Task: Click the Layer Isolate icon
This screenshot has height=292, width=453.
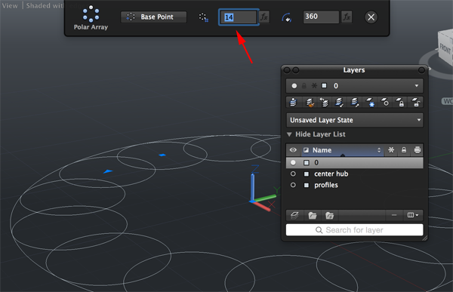Action: pyautogui.click(x=339, y=103)
